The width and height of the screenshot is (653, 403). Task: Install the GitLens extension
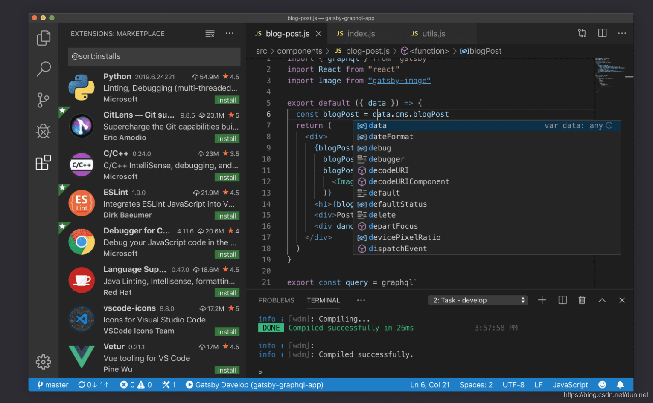tap(227, 139)
